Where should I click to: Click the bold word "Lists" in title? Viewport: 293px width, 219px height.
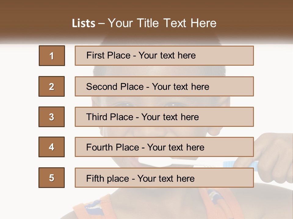coord(84,23)
